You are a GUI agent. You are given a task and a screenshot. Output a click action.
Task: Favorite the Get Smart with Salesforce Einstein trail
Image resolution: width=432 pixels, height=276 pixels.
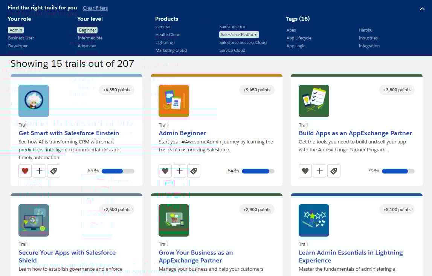tap(25, 171)
